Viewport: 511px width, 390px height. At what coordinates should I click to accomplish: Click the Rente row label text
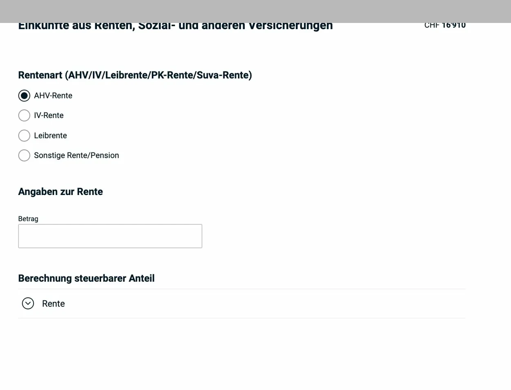53,304
